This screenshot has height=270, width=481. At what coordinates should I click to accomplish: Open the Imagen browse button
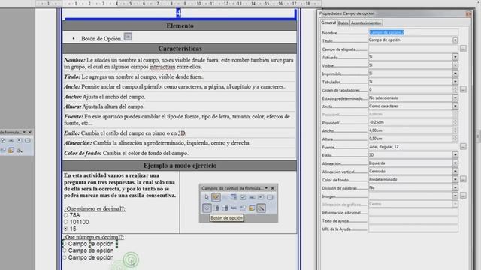point(463,196)
